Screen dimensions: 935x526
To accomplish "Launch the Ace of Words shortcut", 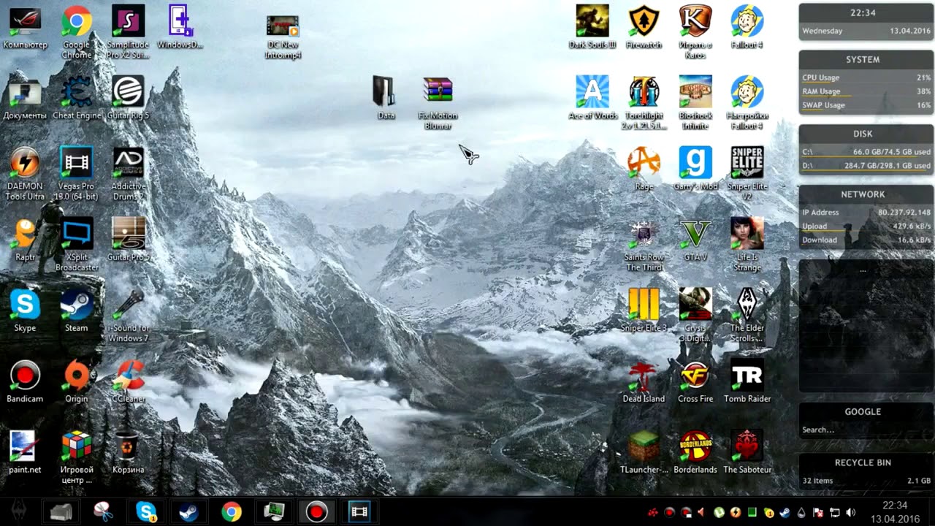I will [x=592, y=99].
